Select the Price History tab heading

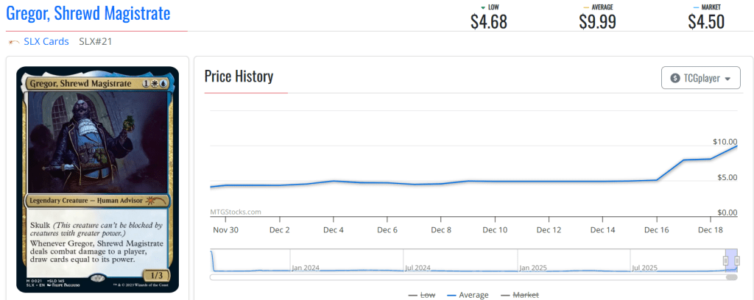tap(239, 76)
